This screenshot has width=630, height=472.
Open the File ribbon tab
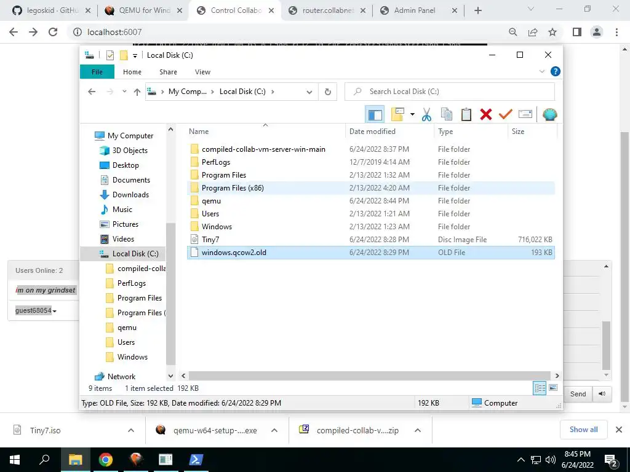97,72
